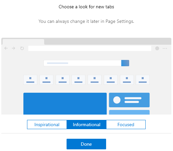Click the profile circle in preview toolbar
The image size is (173, 151).
click(157, 48)
